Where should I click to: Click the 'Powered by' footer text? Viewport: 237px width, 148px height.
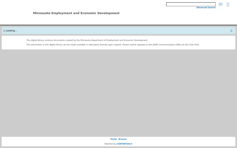click(110, 144)
